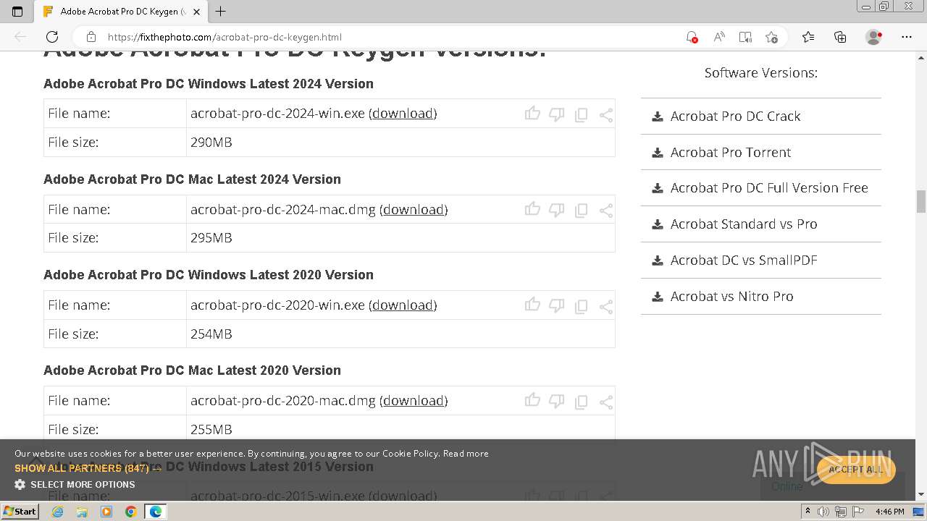This screenshot has width=927, height=521.
Task: Close the Adobe Acrobat Pro DC Keygen tab
Action: [x=196, y=12]
